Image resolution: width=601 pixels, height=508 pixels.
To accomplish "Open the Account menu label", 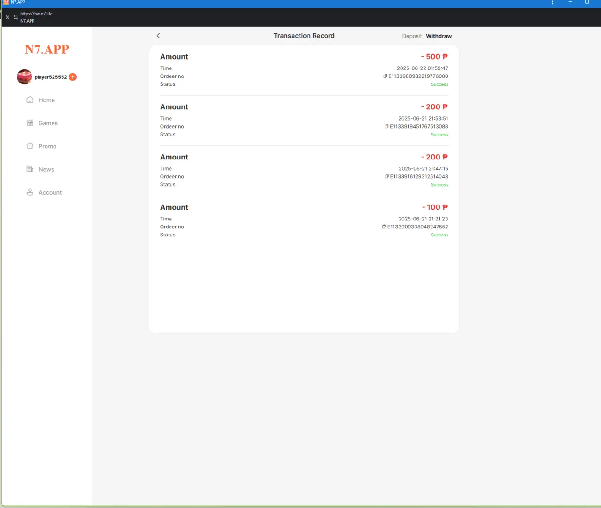I will tap(50, 193).
